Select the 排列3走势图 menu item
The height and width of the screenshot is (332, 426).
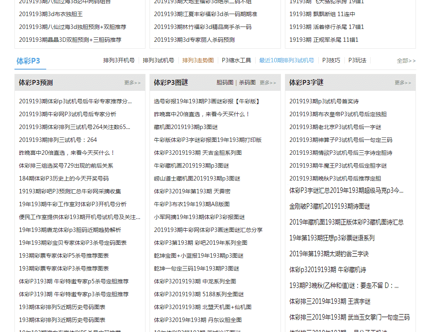point(198,60)
